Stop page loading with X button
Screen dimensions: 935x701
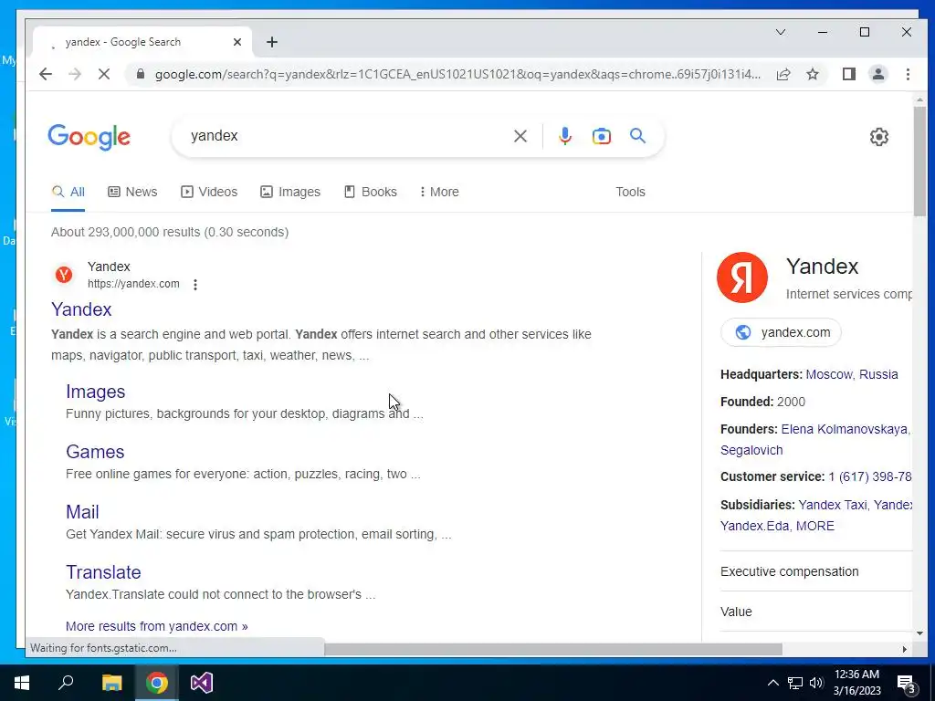(x=104, y=74)
